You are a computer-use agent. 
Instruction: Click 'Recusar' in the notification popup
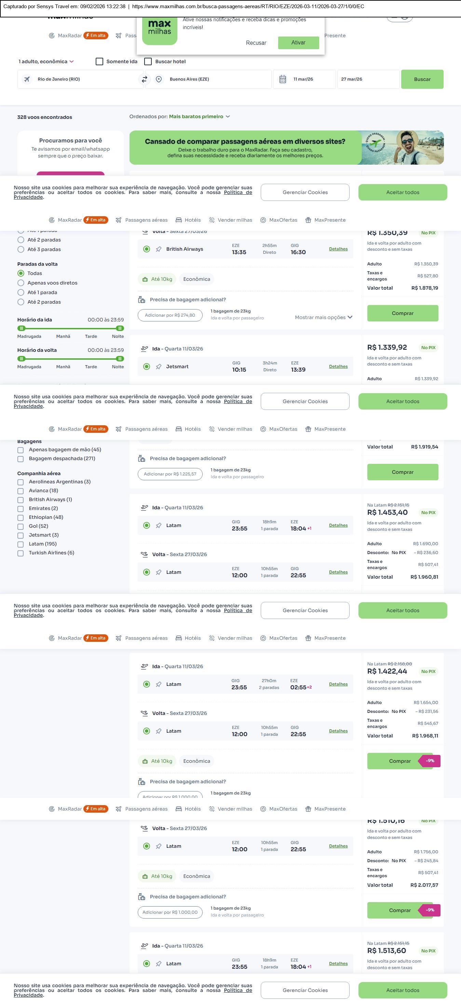[256, 43]
